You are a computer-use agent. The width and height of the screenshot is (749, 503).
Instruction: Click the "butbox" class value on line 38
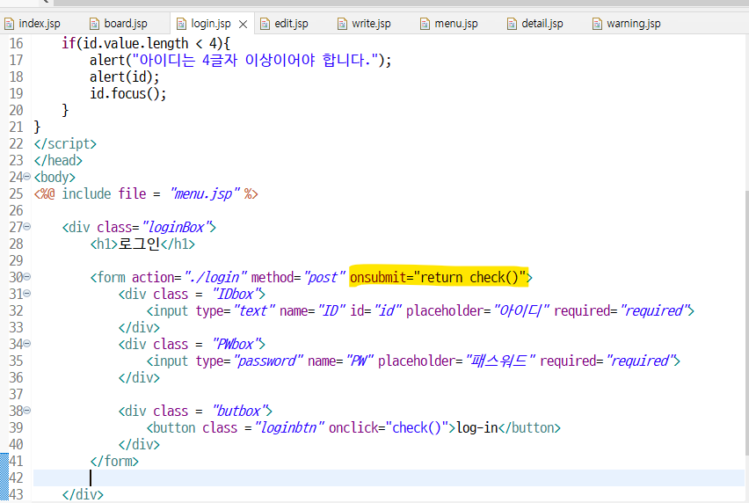click(238, 411)
